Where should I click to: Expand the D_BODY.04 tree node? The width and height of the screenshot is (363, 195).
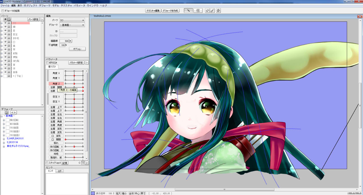pyautogui.click(x=4, y=142)
